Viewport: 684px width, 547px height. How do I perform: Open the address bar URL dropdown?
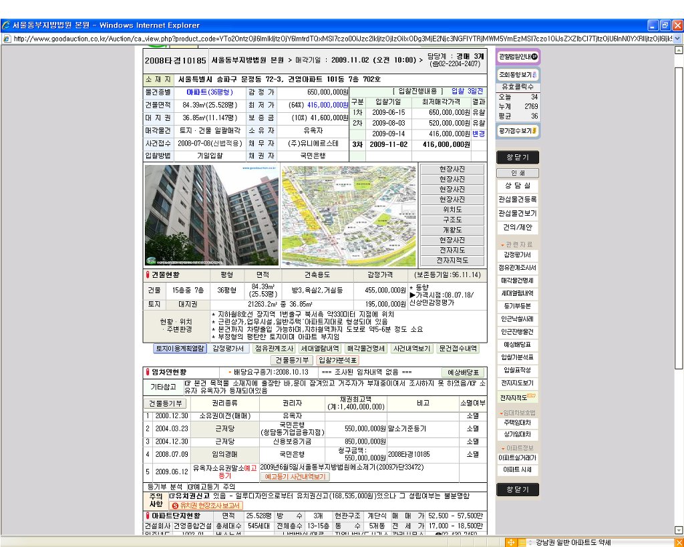coord(678,39)
